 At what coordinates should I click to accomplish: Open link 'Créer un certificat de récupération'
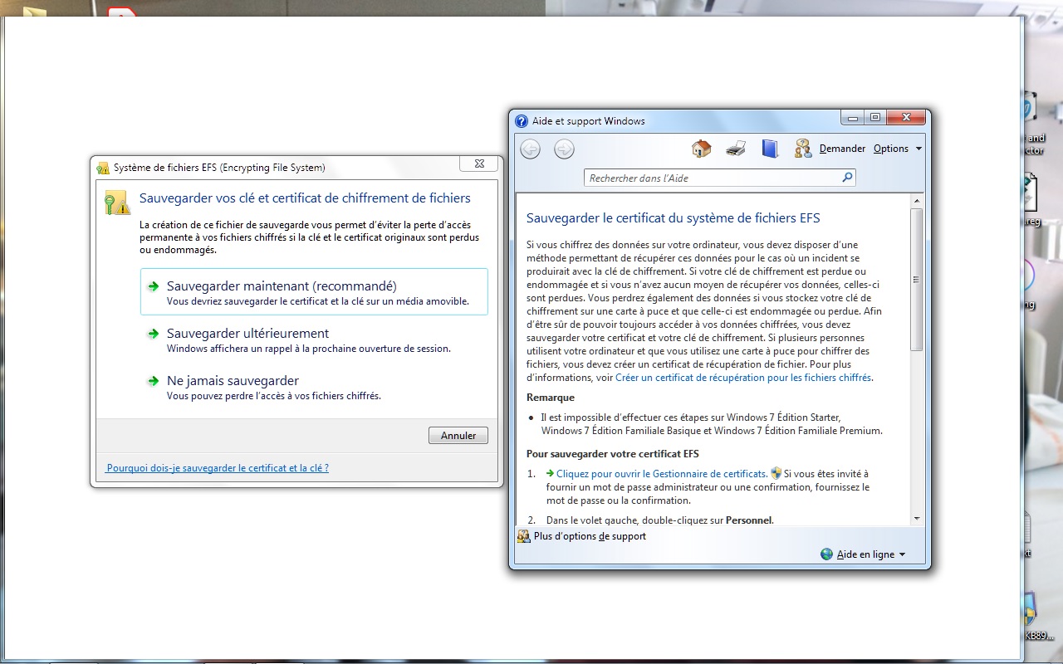(743, 378)
